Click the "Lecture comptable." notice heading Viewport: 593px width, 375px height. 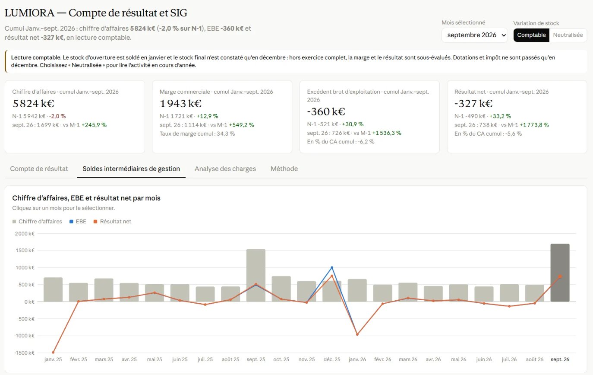(36, 57)
